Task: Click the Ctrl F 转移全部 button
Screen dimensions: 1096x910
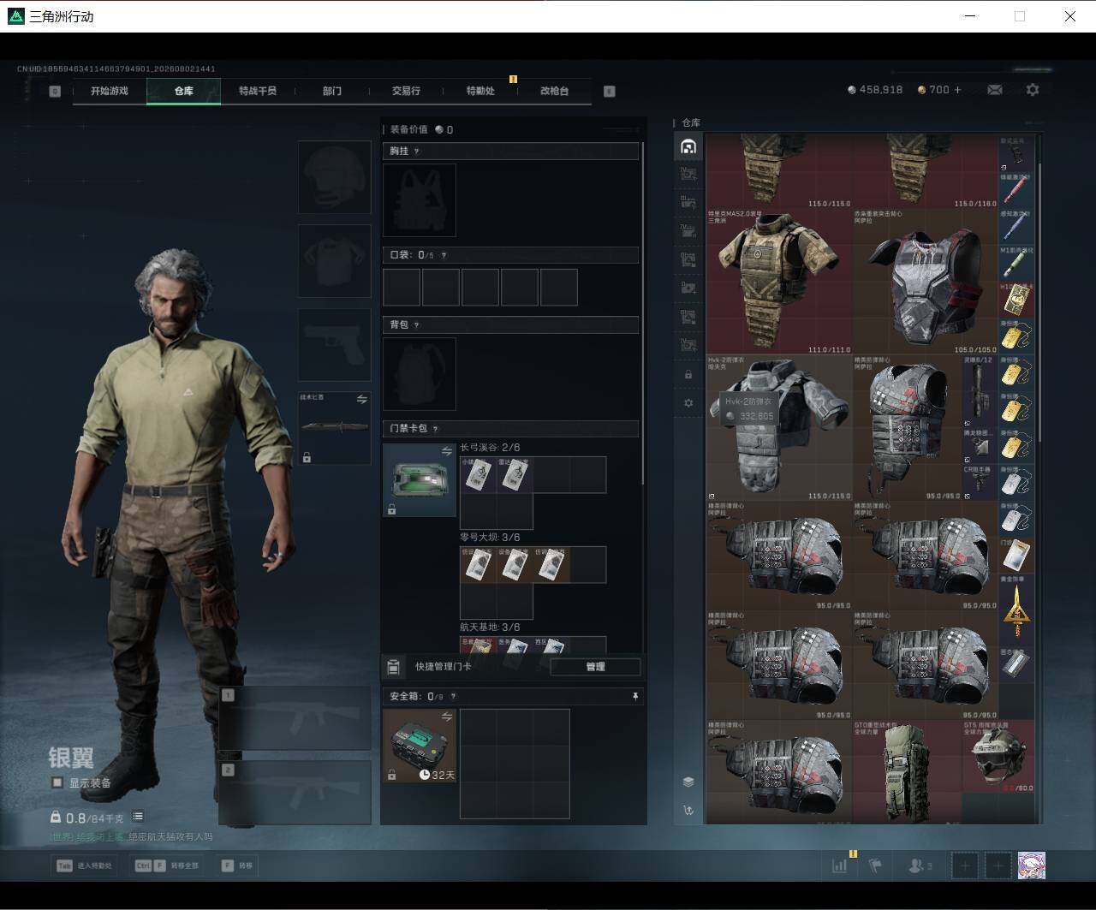Action: click(167, 865)
